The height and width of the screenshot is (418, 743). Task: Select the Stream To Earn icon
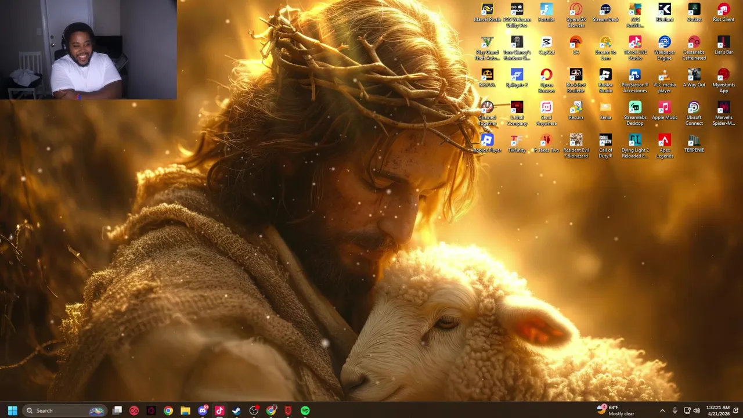605,48
